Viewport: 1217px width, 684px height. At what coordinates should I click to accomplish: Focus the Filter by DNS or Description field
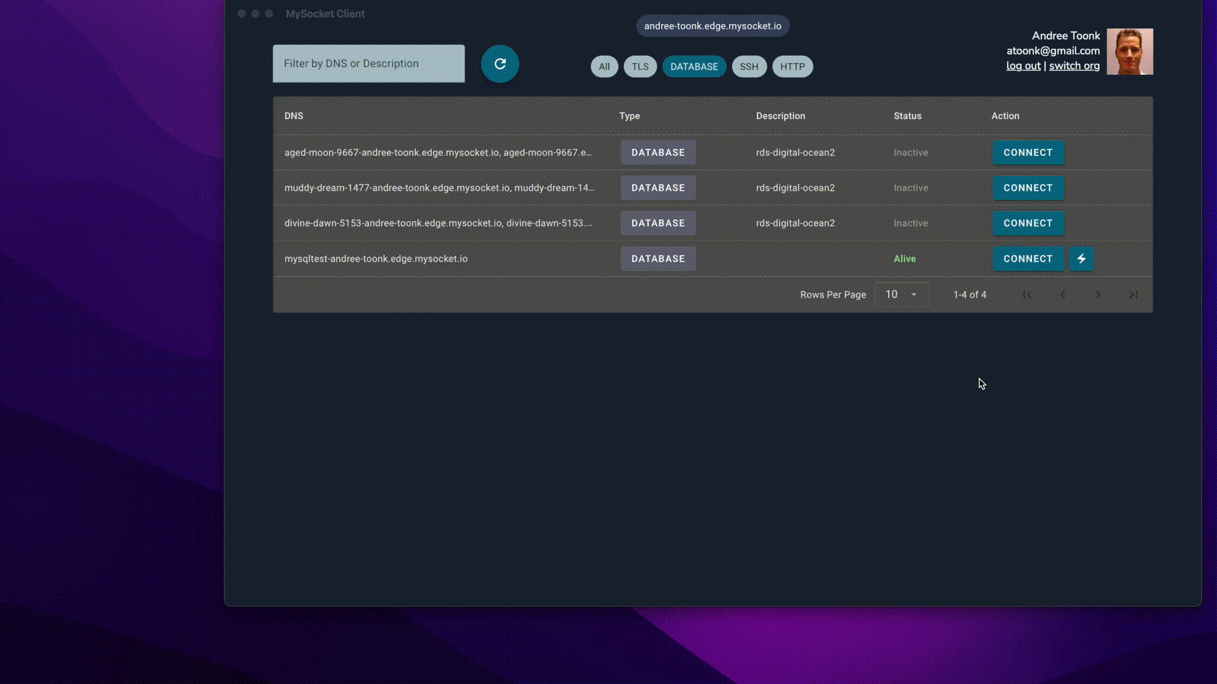point(368,63)
